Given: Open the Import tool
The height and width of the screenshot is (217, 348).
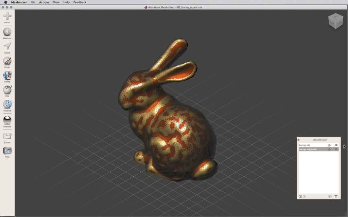Looking at the screenshot, I should (x=7, y=16).
